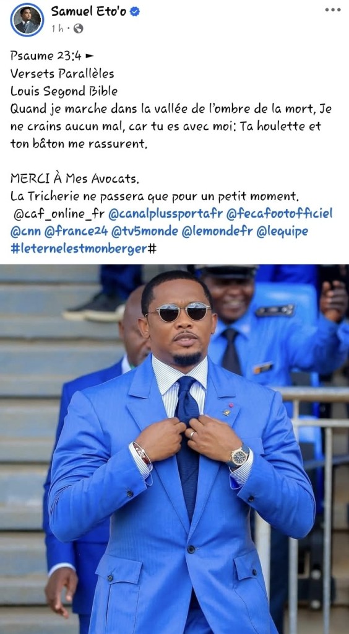Open Samuel Eto'o profile name link
Image resolution: width=349 pixels, height=634 pixels.
[x=88, y=12]
